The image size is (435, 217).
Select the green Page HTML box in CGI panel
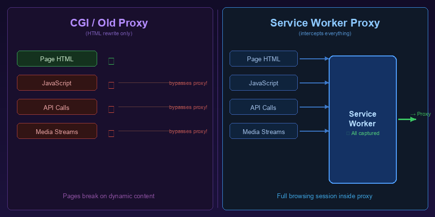pos(57,59)
